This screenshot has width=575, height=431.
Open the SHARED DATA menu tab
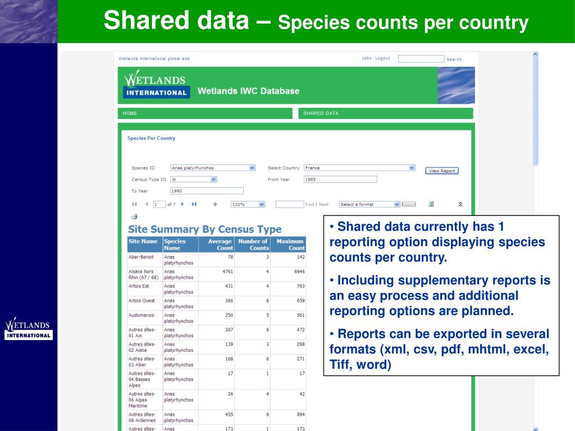[386, 113]
